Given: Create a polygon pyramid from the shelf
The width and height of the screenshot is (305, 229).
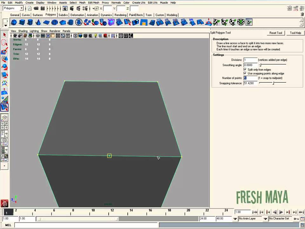Looking at the screenshot, I should click(x=63, y=22).
